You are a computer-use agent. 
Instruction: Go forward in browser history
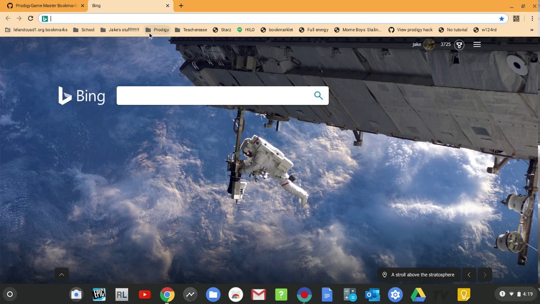click(x=19, y=19)
